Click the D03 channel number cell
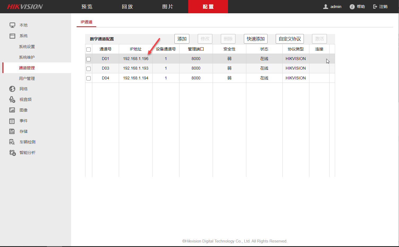Screen dimensions: 399x247 pyautogui.click(x=106, y=68)
